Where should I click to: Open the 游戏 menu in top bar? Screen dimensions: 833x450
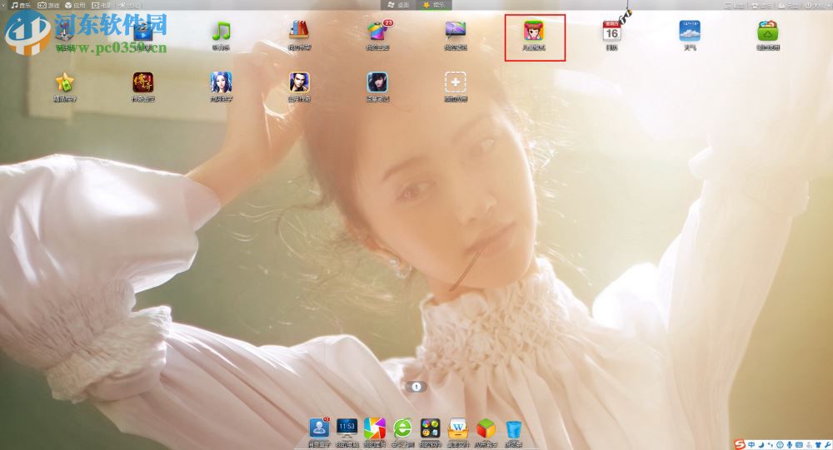(x=48, y=5)
